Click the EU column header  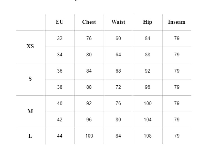60,22
